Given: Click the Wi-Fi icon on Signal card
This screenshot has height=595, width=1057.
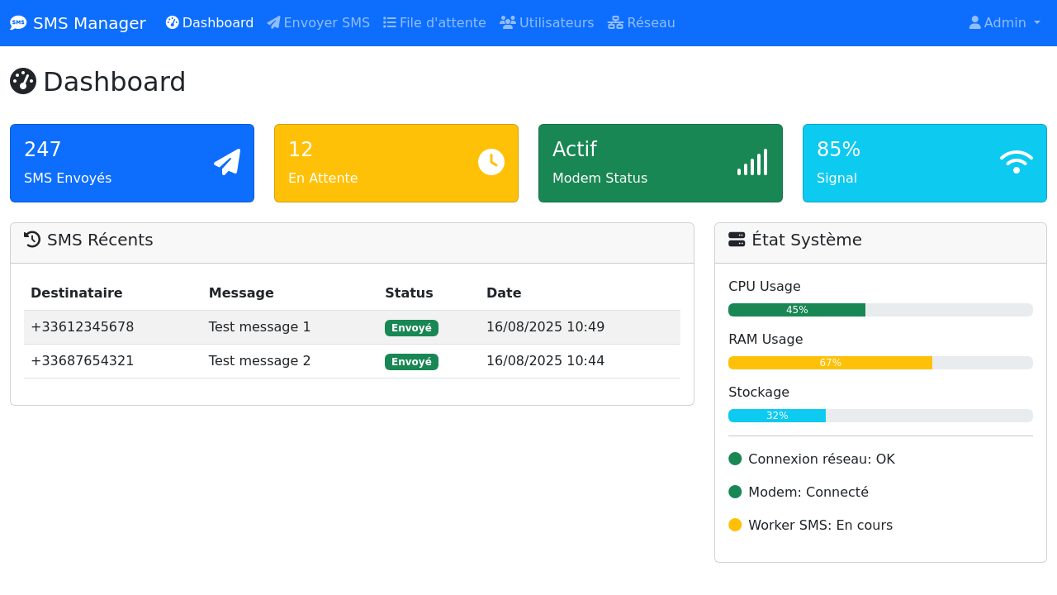Looking at the screenshot, I should click(x=1017, y=162).
